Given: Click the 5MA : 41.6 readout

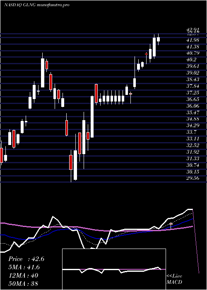Looking at the screenshot, I should (x=24, y=267).
